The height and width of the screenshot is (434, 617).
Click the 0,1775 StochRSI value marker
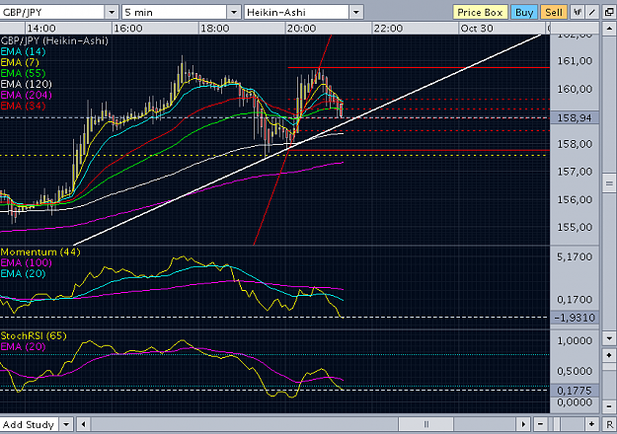tap(575, 391)
